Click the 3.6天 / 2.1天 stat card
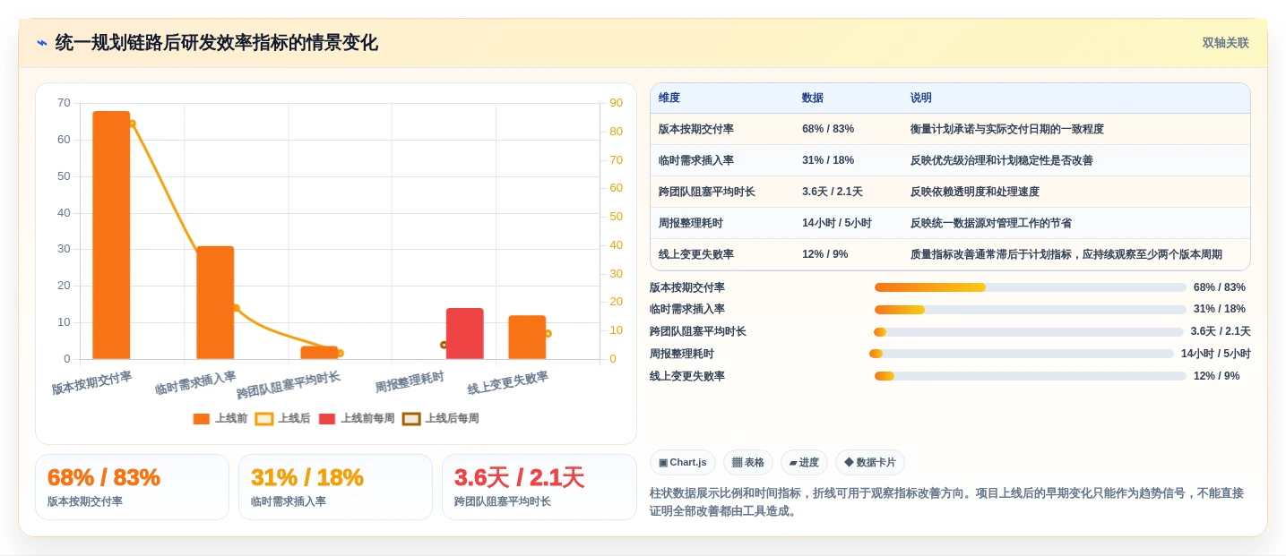The width and height of the screenshot is (1286, 556). [539, 487]
